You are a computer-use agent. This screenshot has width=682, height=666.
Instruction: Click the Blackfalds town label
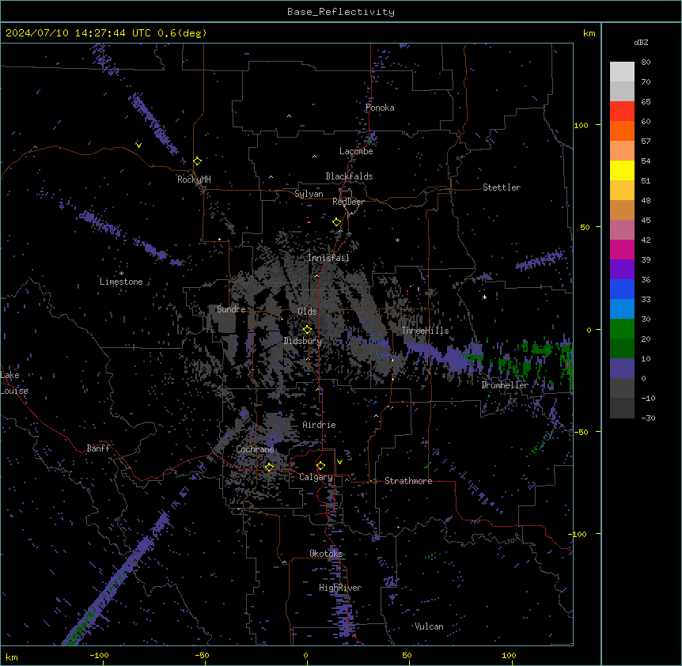pyautogui.click(x=349, y=176)
